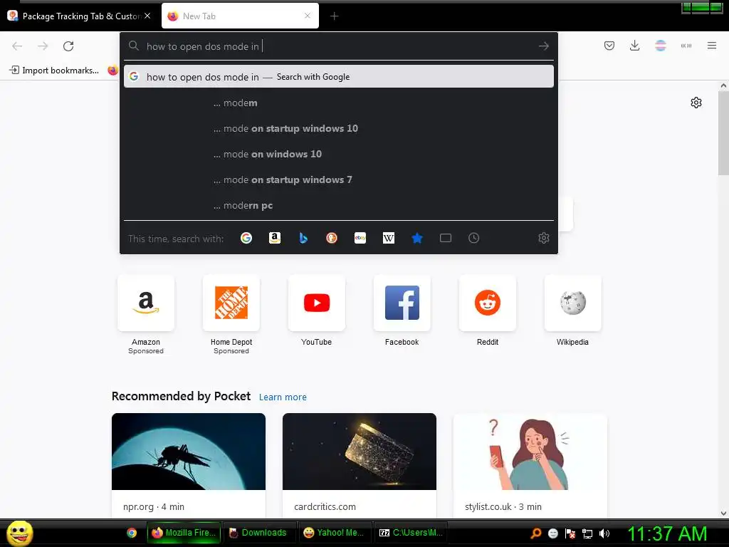This screenshot has height=547, width=729.
Task: Close the New Tab tab
Action: tap(308, 16)
